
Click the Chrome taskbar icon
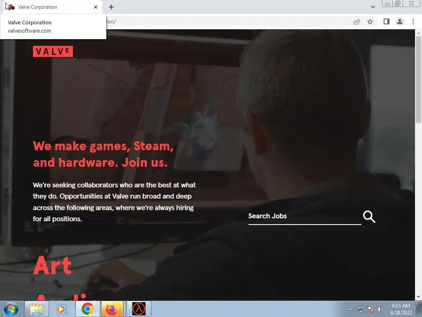[88, 309]
